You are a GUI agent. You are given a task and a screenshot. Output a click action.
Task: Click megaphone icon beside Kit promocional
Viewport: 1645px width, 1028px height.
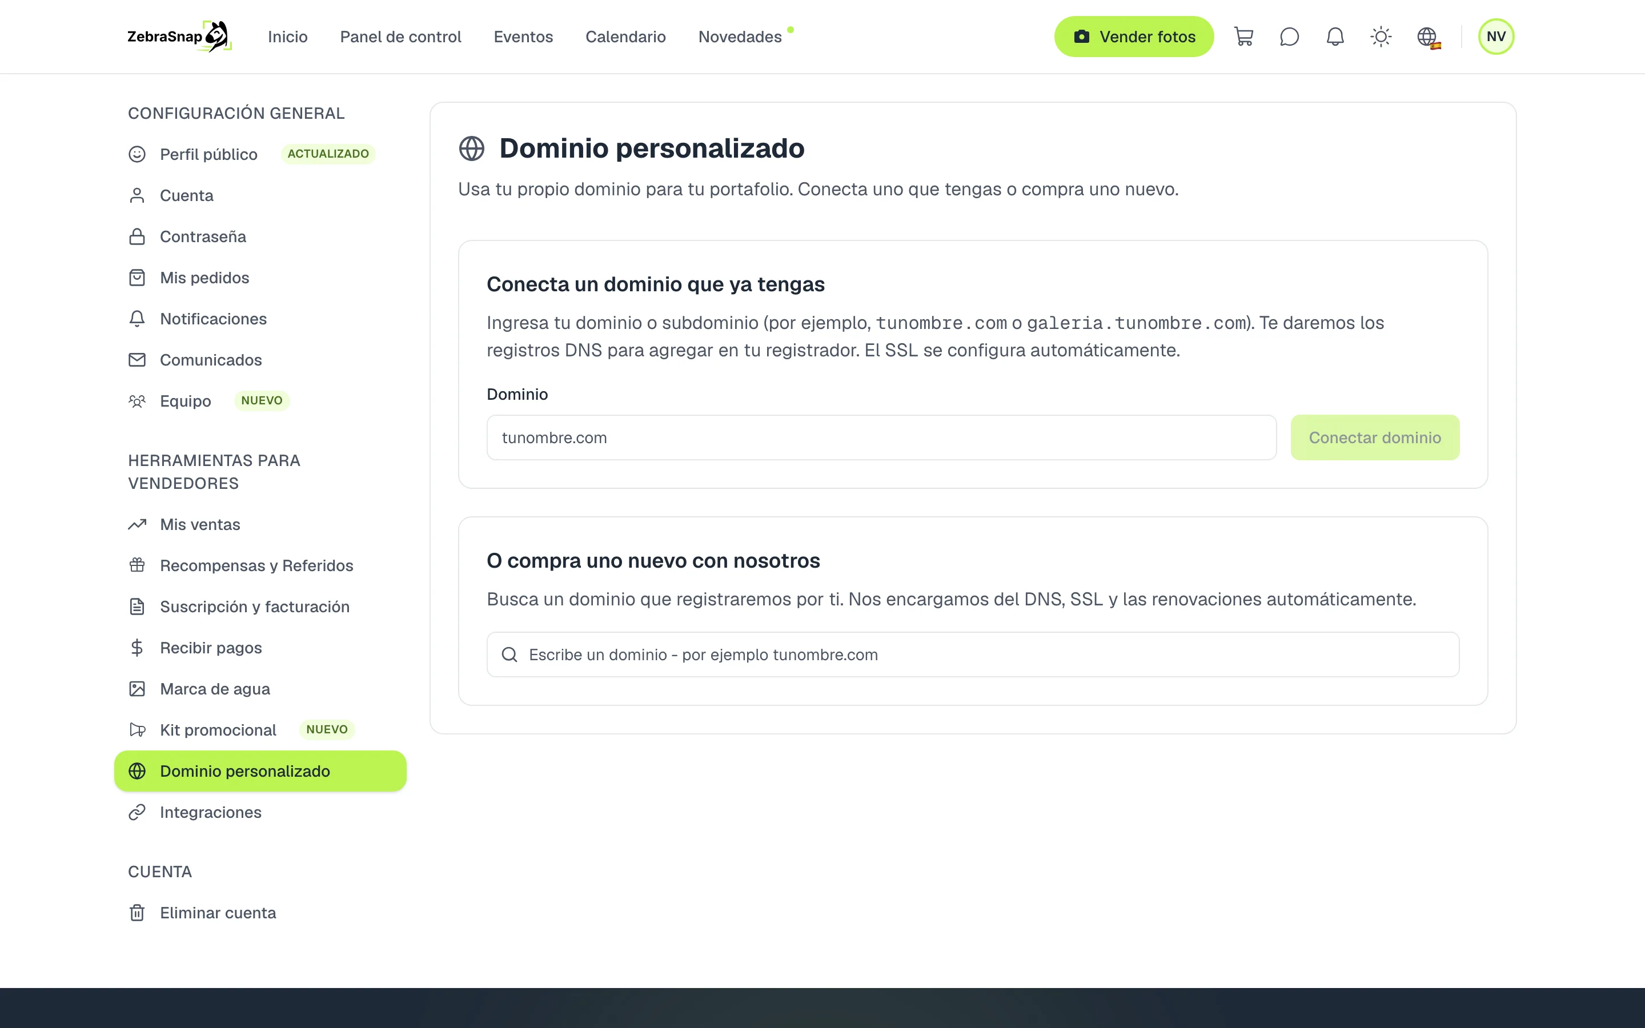tap(137, 730)
